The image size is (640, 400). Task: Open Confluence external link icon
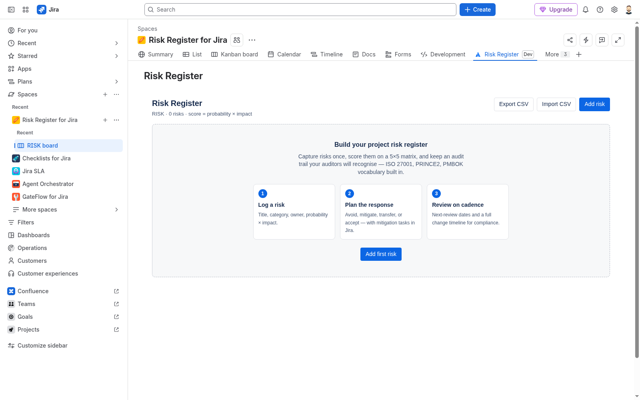(116, 291)
